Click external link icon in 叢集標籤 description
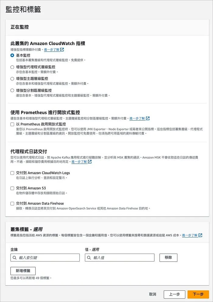This screenshot has width=213, height=302. pos(200,235)
